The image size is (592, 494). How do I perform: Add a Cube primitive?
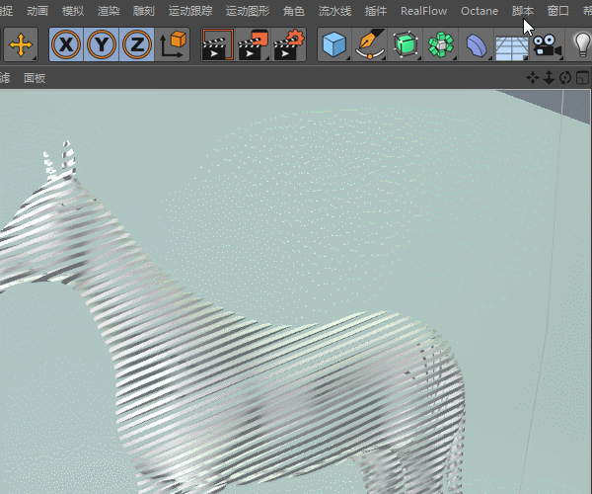tap(334, 44)
